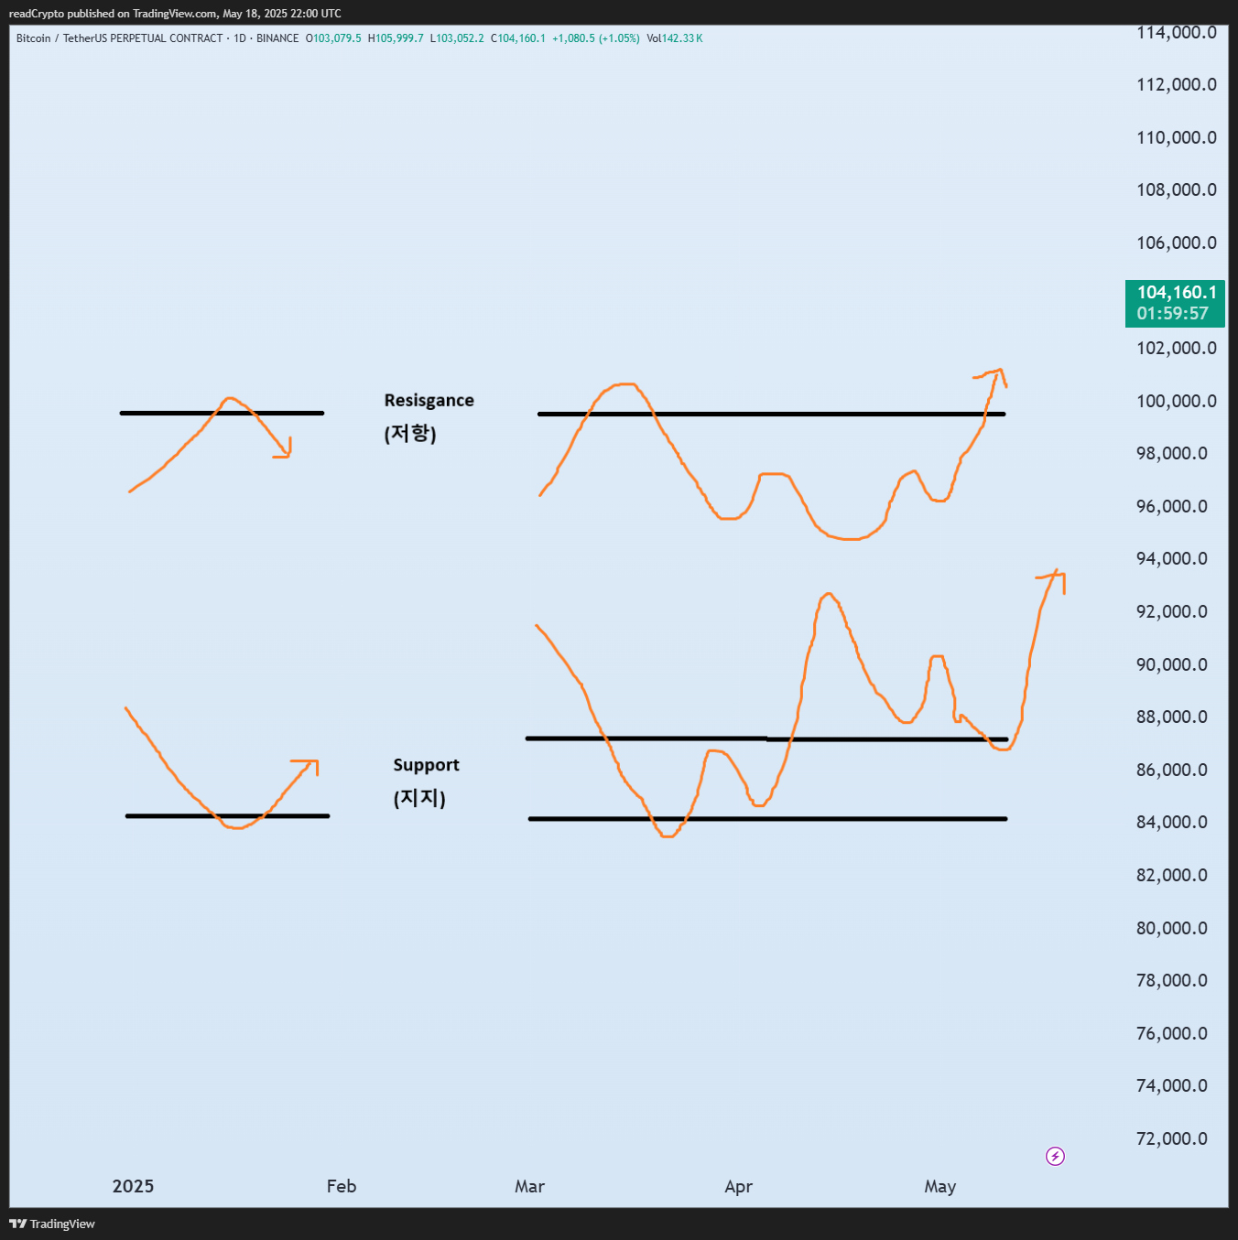
Task: Click the Bitcoin / TetherUS PERPETUAL CONTRACT title
Action: click(x=119, y=38)
